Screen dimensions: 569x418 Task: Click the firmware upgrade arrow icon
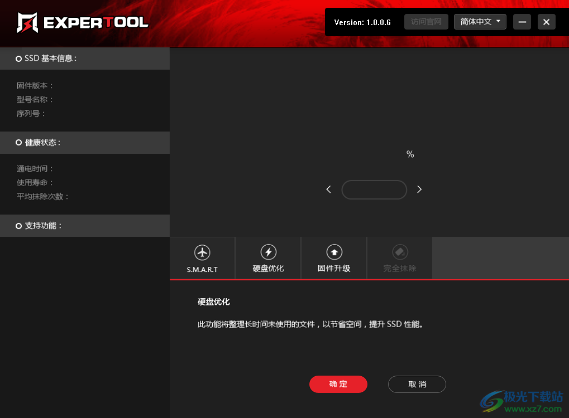coord(334,252)
